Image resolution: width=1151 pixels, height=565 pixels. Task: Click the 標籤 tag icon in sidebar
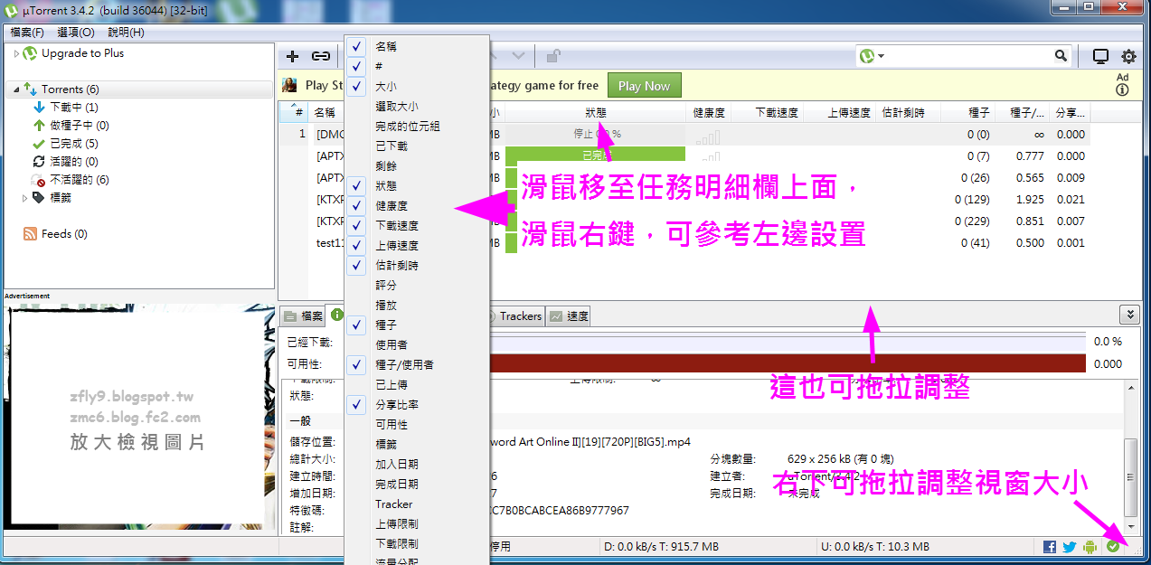[x=39, y=197]
